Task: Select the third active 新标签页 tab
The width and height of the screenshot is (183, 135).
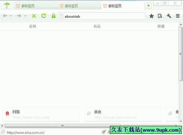Action: click(122, 6)
